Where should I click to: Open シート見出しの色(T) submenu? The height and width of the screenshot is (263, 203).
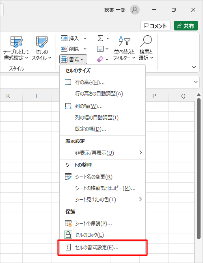pos(102,199)
